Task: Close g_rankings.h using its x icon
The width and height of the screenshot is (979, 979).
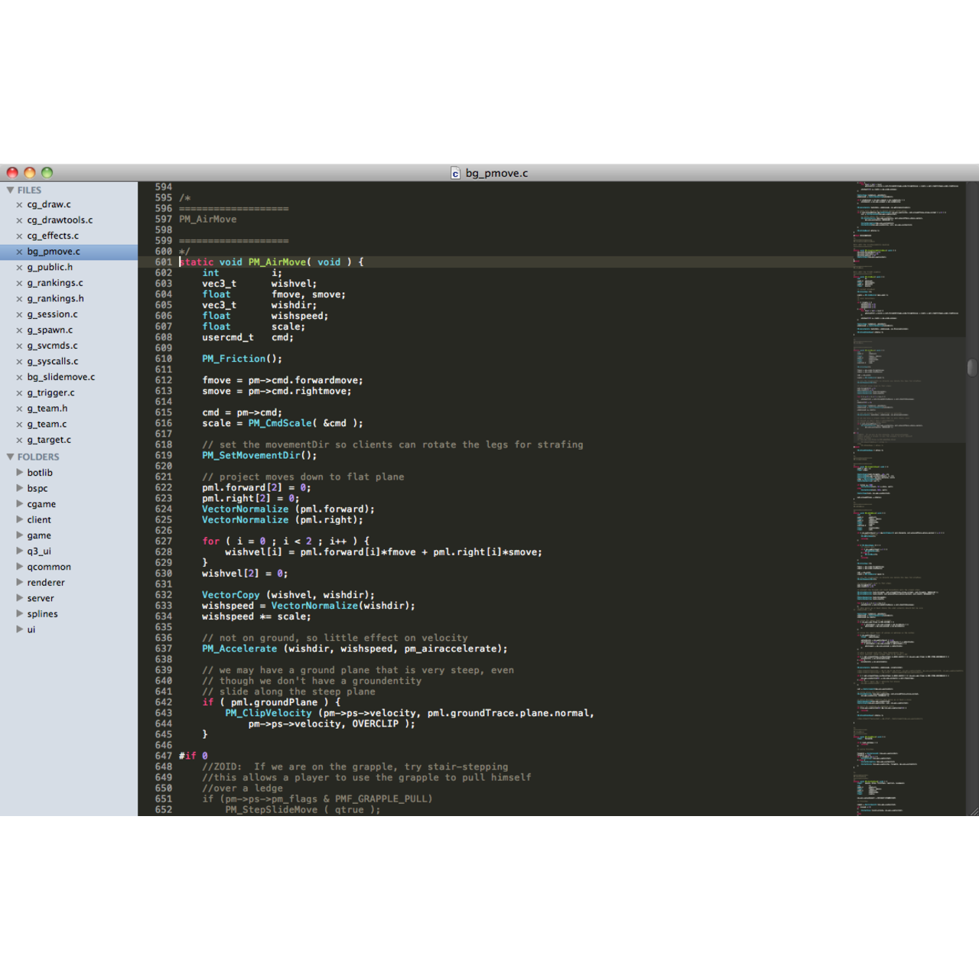Action: [20, 299]
